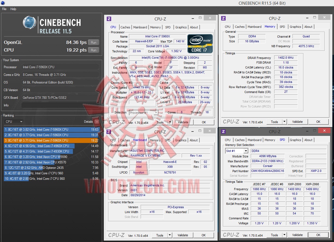Click Validate in Mainboard window

183,235
